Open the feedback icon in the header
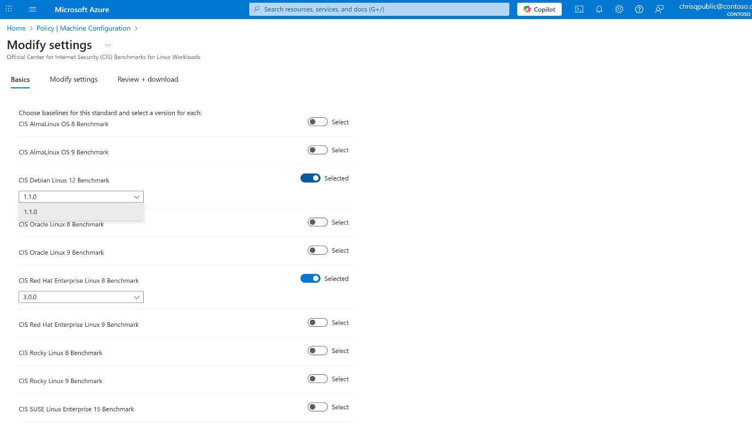Screen dimensions: 752x425 pos(660,9)
